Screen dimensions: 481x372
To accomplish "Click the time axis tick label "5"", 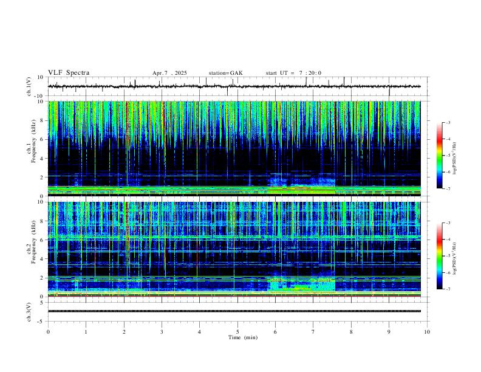I will [237, 332].
